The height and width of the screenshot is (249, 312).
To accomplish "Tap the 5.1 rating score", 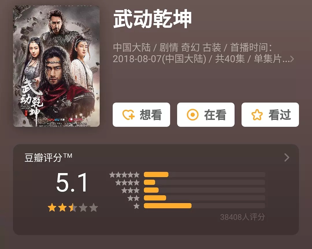I will (72, 183).
